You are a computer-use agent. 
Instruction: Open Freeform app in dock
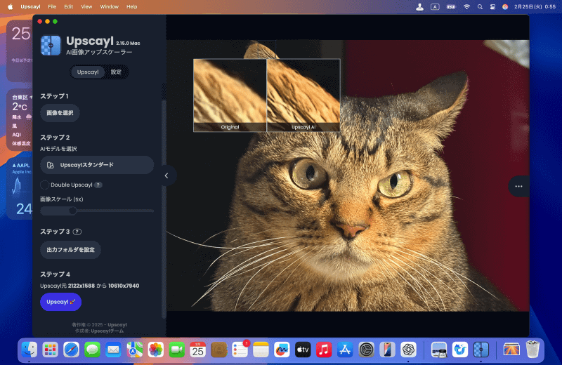(x=282, y=350)
